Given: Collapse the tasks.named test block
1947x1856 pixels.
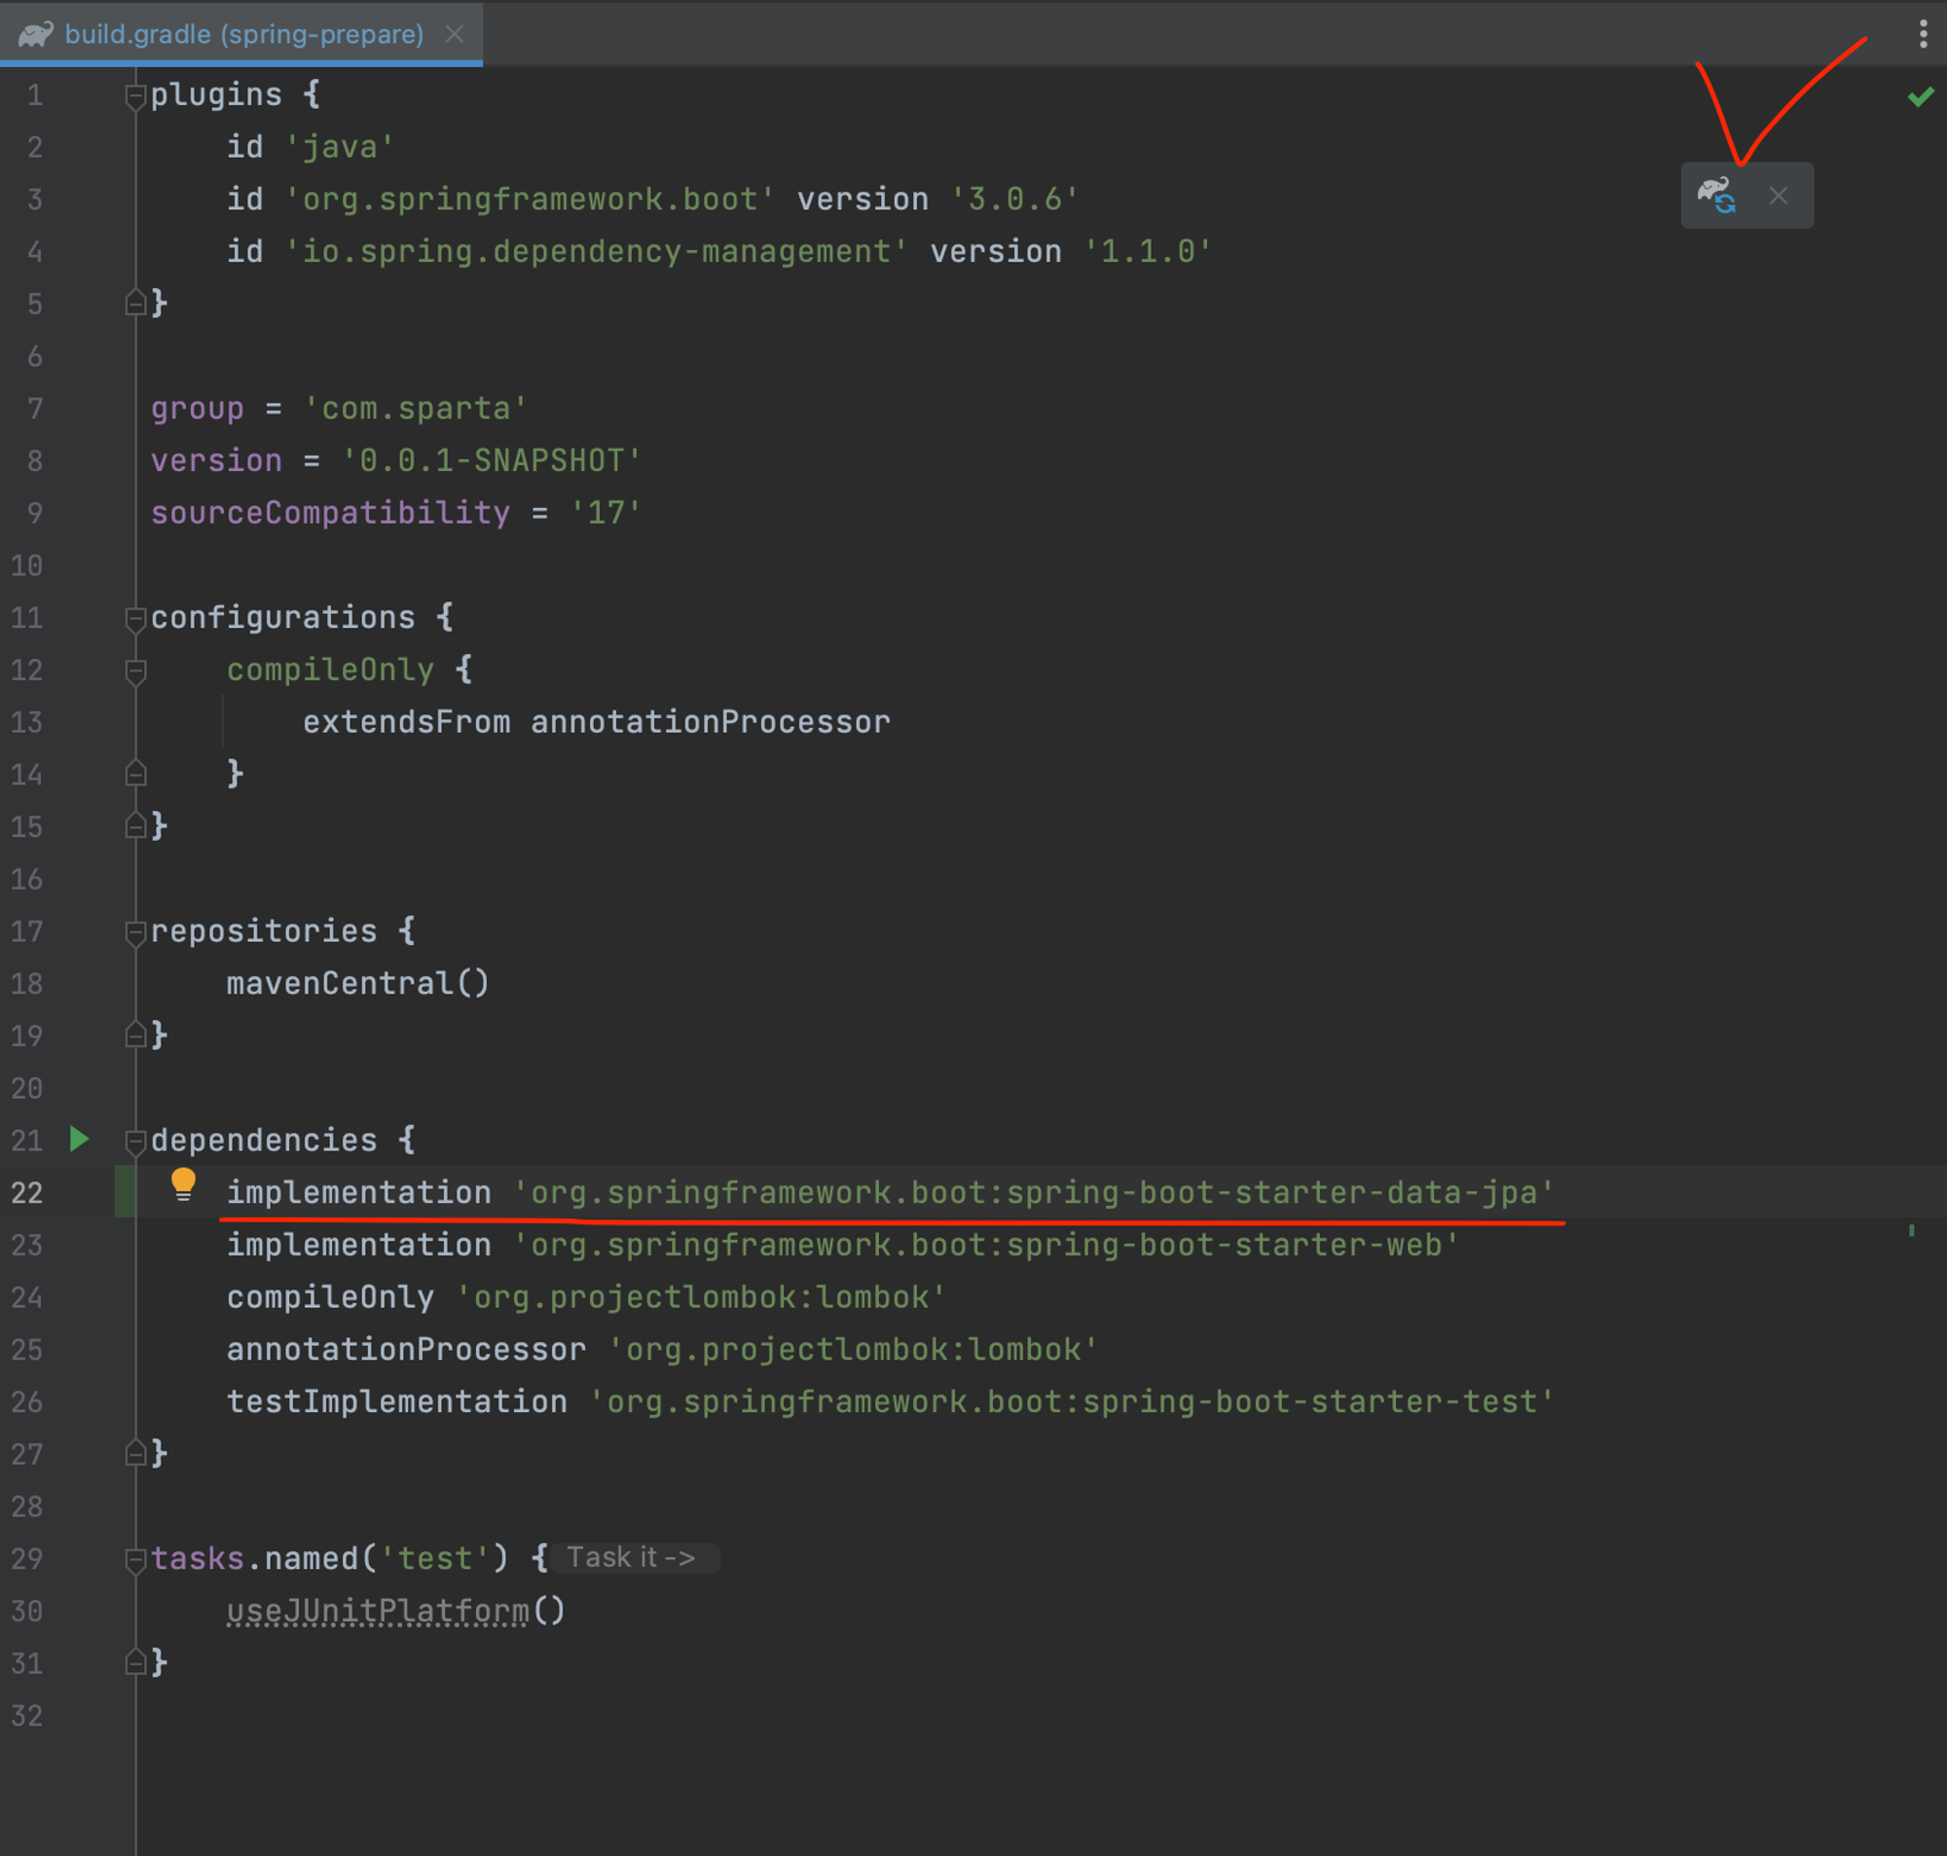Looking at the screenshot, I should click(135, 1559).
